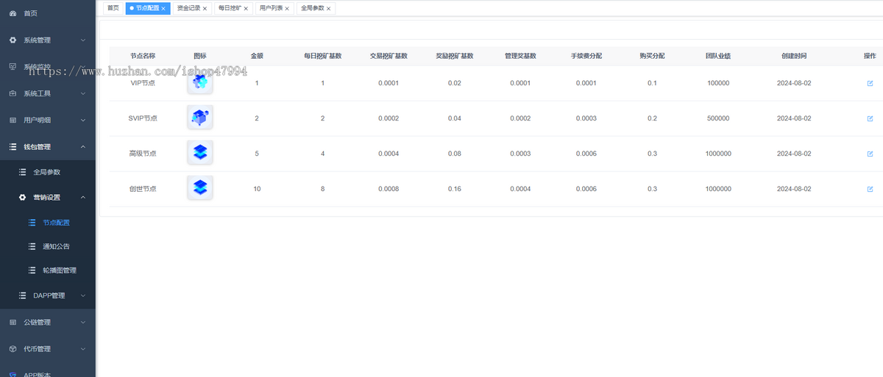This screenshot has width=883, height=377.
Task: Open the 创世节点 icon thumbnail
Action: point(200,188)
